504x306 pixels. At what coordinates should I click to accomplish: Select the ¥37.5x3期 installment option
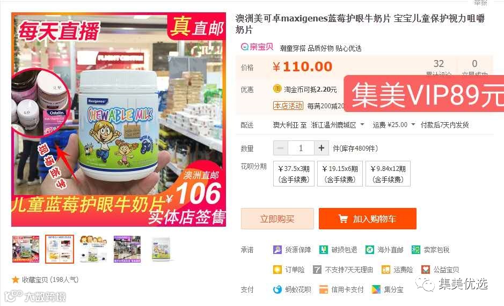pos(294,174)
